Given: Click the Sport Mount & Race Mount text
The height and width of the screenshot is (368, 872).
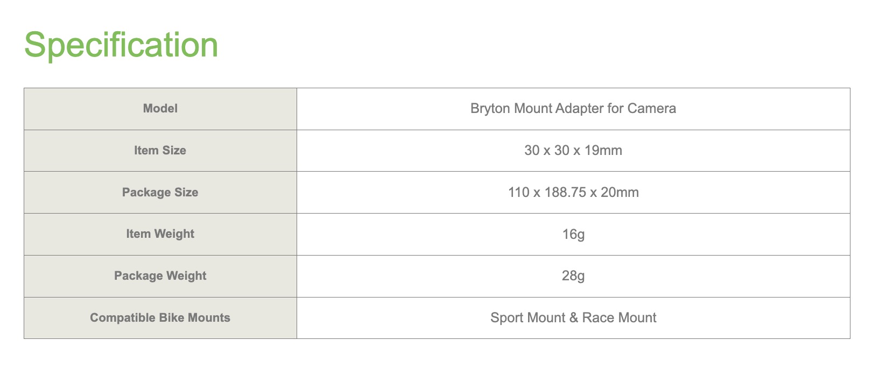Looking at the screenshot, I should pos(573,318).
